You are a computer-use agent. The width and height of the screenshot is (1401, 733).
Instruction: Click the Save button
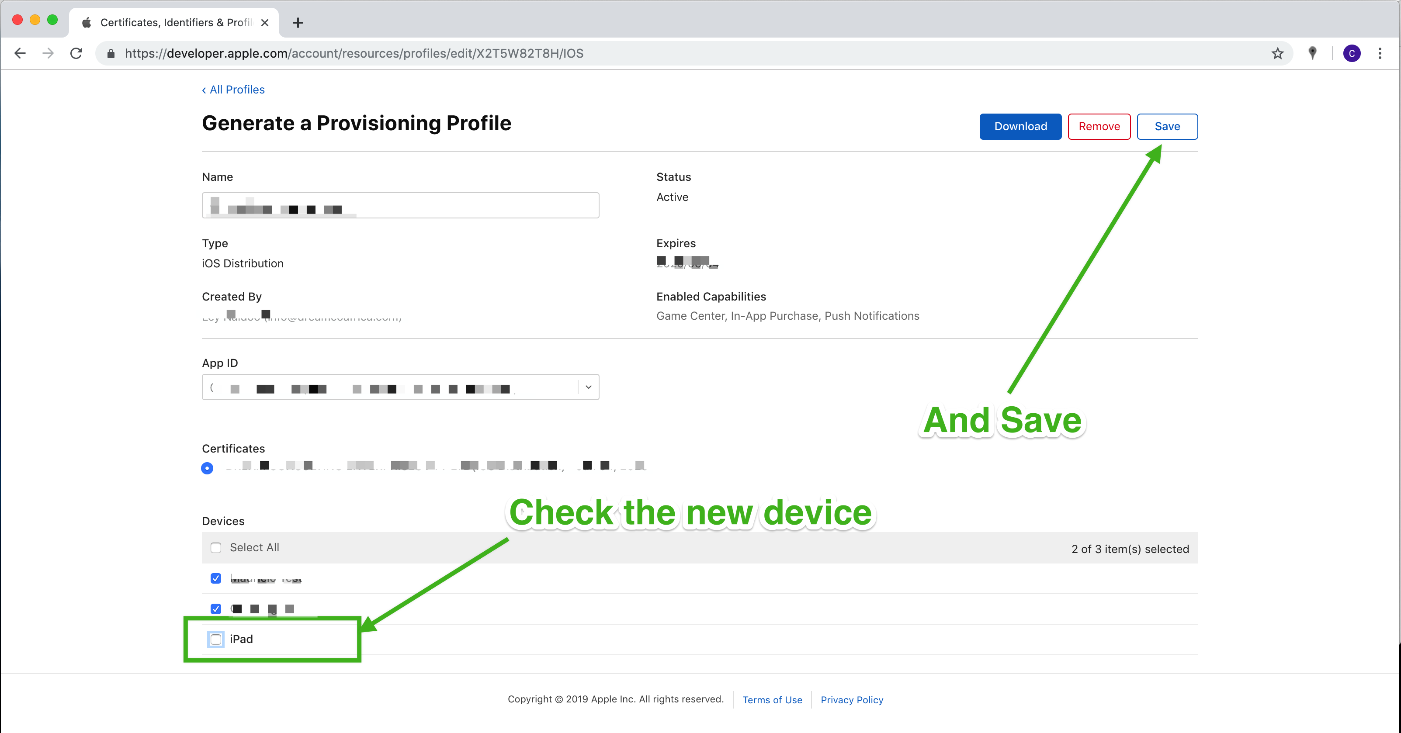click(x=1167, y=127)
